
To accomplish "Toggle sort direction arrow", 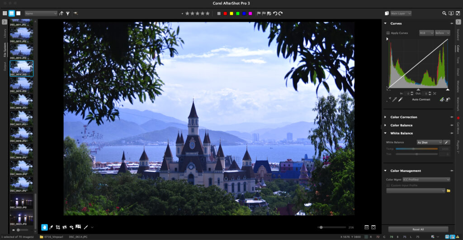I will click(x=61, y=13).
